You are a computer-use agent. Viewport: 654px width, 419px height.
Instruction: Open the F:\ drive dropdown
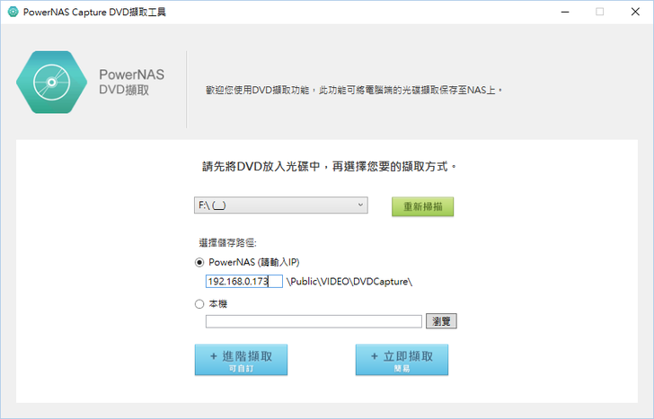point(280,205)
